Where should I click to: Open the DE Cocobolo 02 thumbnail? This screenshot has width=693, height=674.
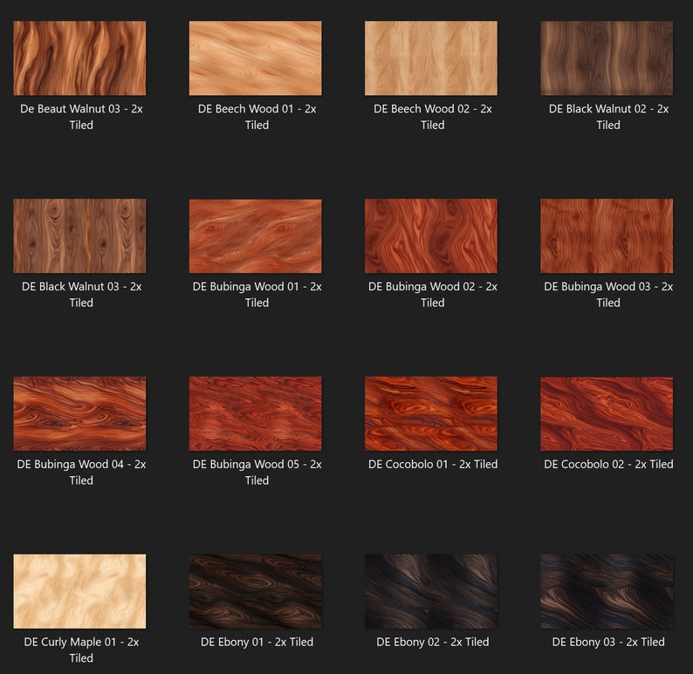tap(607, 413)
